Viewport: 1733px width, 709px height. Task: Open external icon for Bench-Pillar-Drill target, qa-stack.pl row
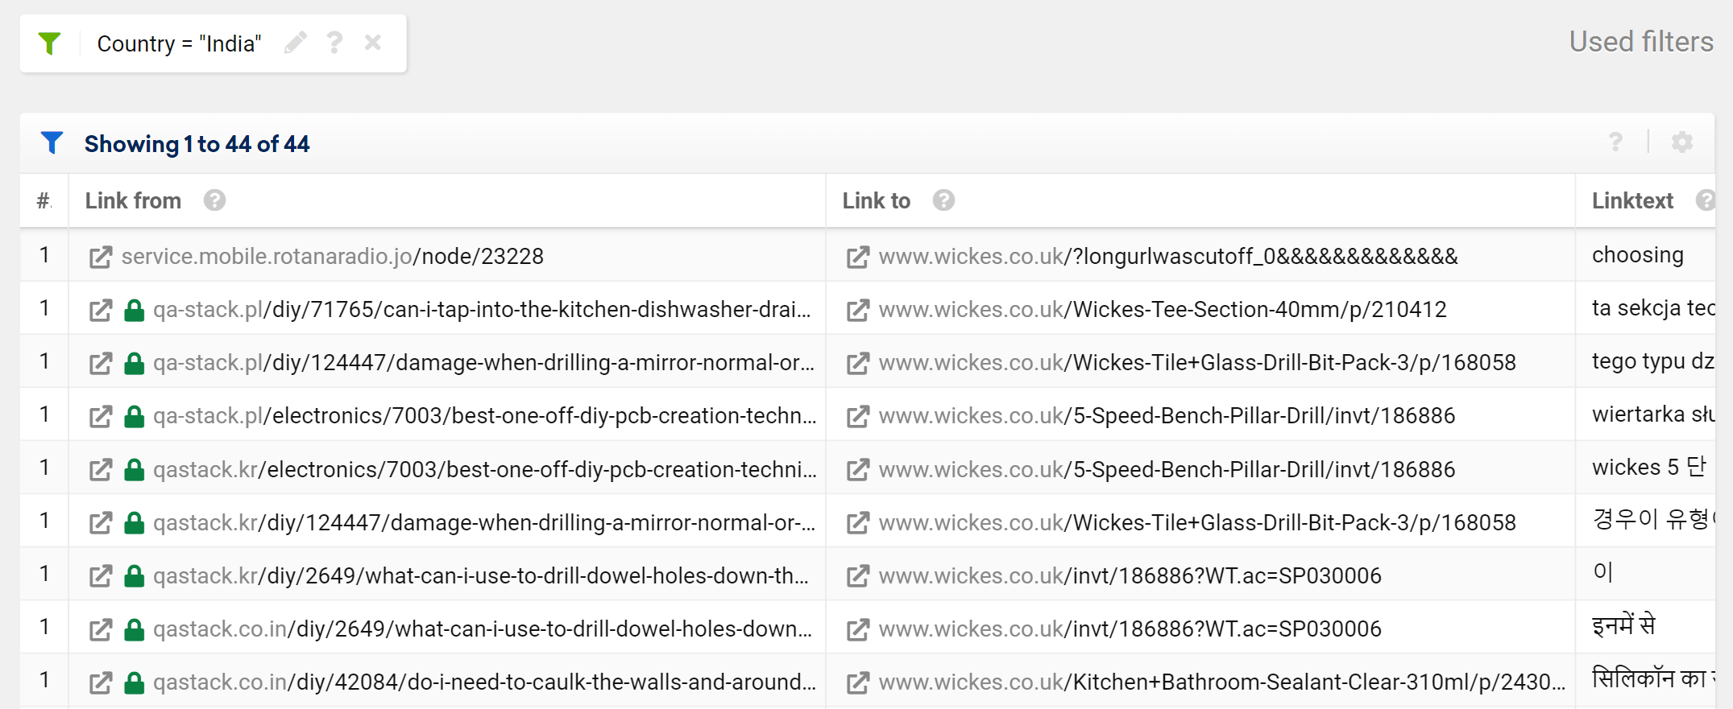[x=858, y=417]
